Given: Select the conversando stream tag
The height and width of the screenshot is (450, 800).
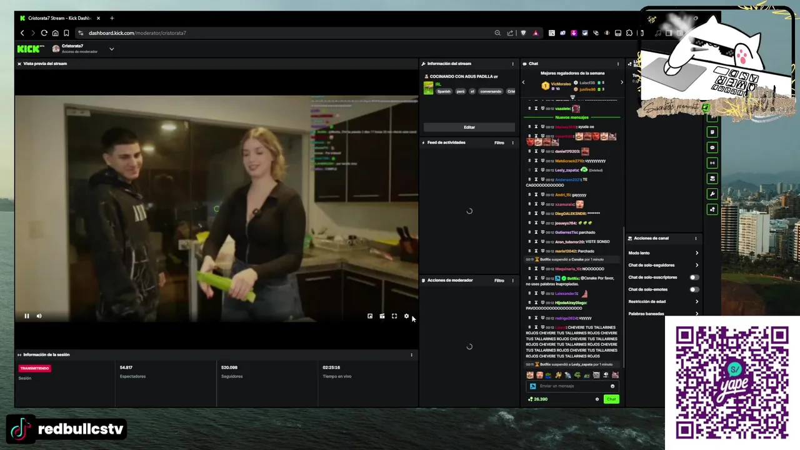Looking at the screenshot, I should pos(491,91).
